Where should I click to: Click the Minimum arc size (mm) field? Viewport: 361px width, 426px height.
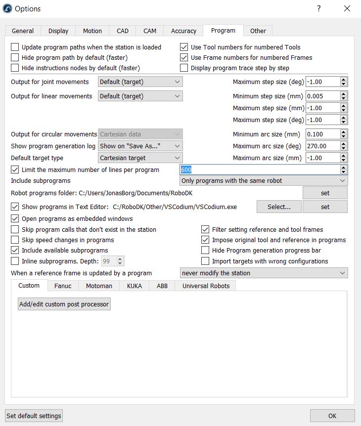point(322,134)
